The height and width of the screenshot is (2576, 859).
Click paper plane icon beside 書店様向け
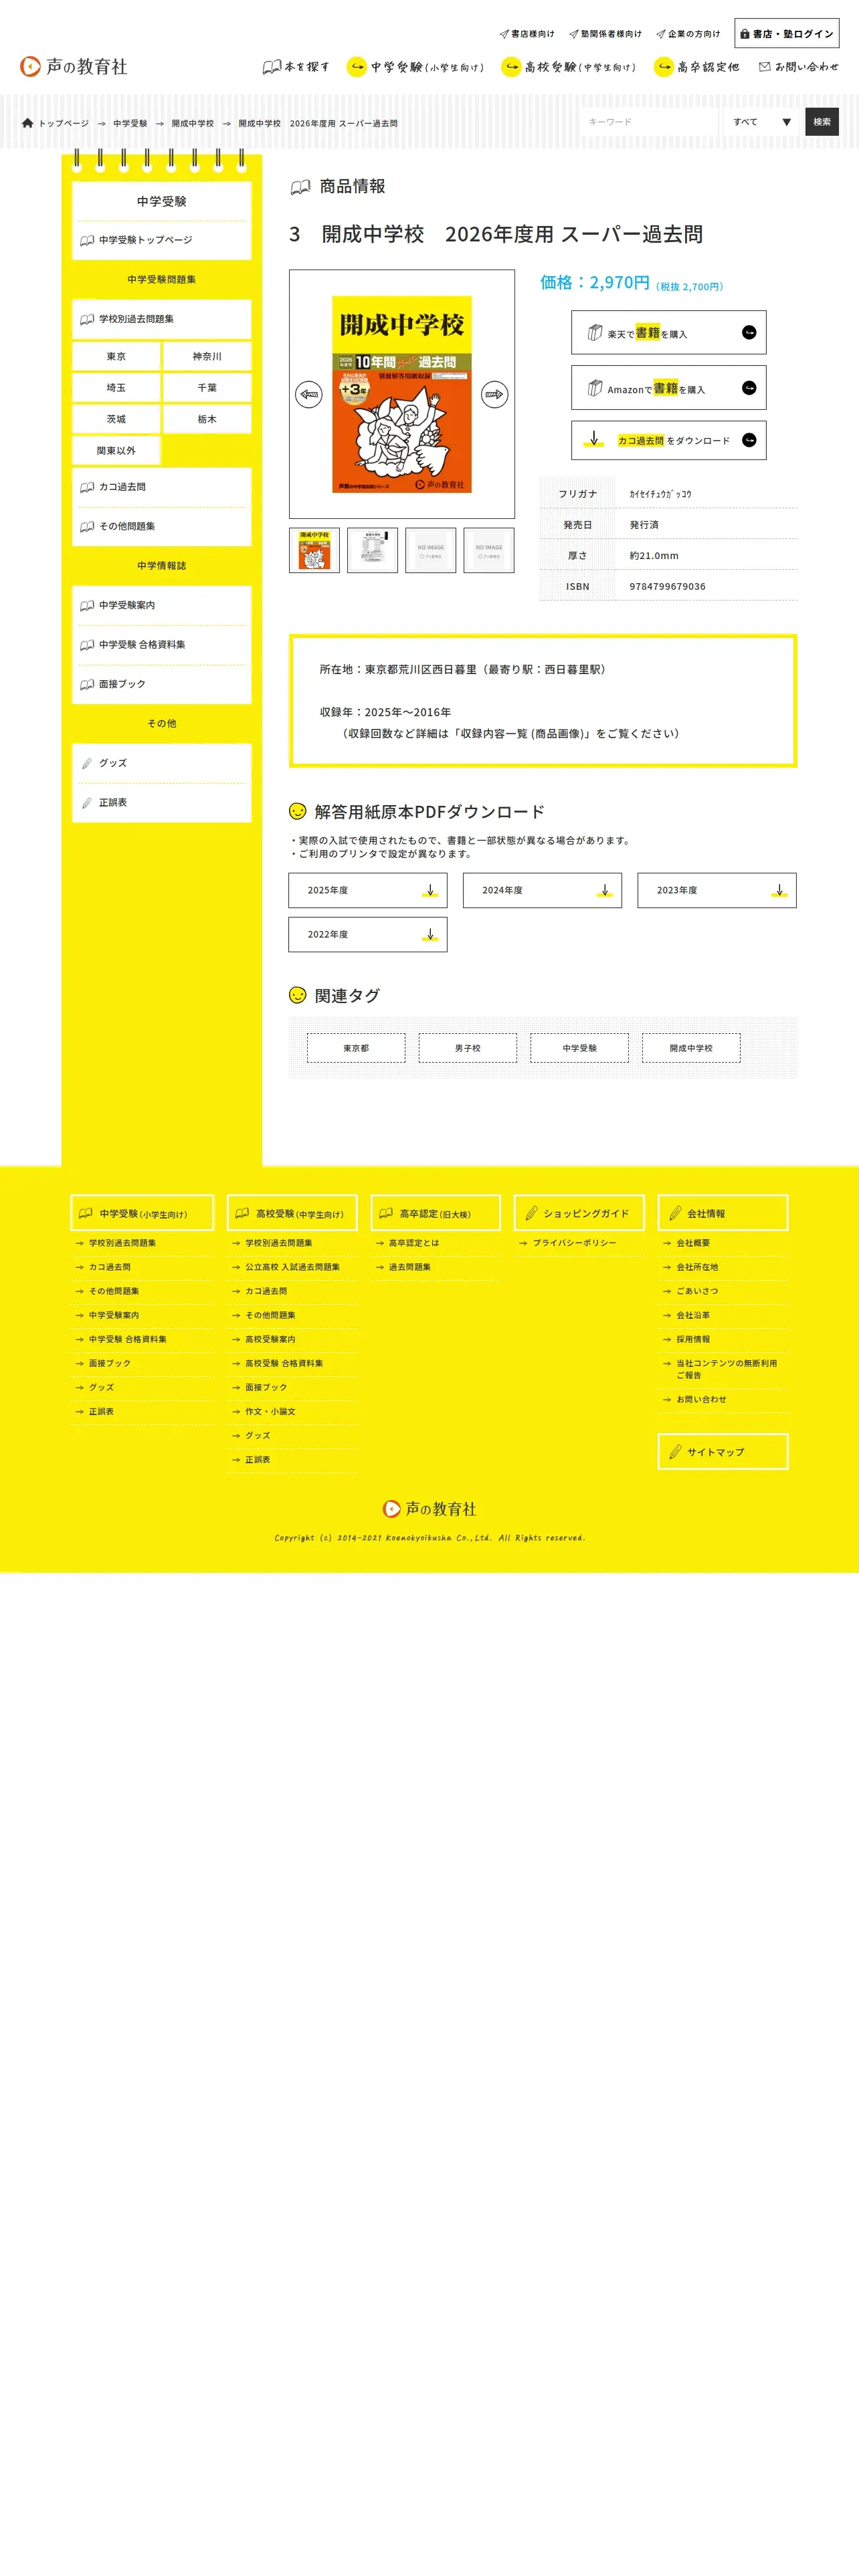click(x=504, y=34)
